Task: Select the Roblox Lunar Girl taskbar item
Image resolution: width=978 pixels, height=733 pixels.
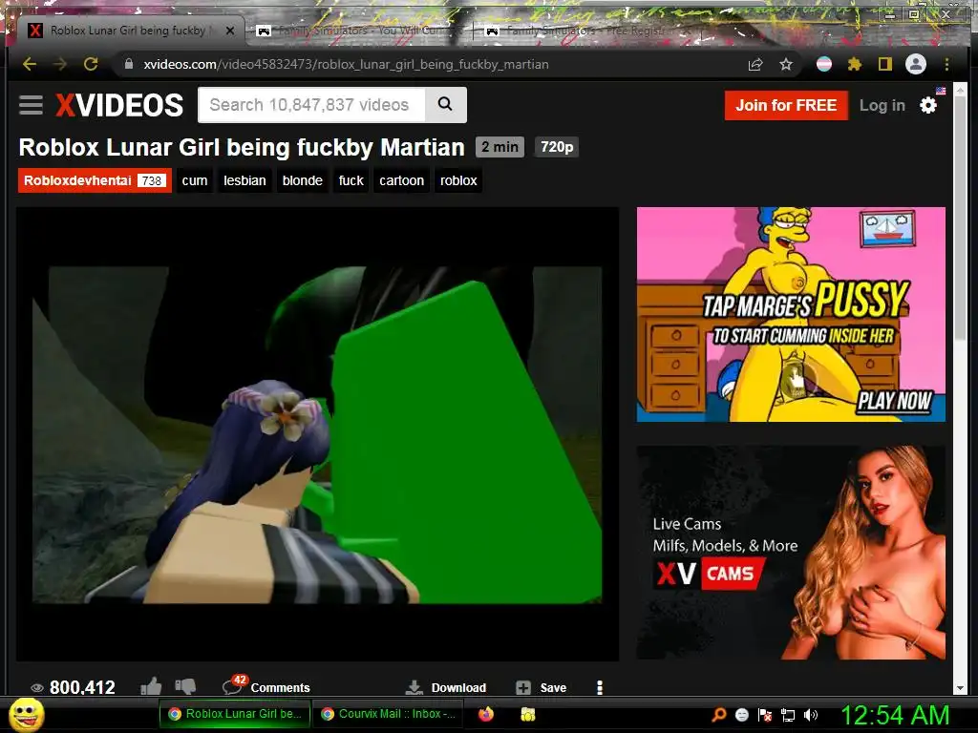Action: point(235,714)
